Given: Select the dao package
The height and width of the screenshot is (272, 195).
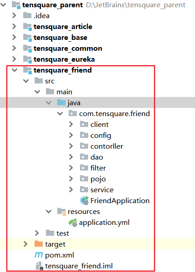Looking at the screenshot, I should (97, 157).
